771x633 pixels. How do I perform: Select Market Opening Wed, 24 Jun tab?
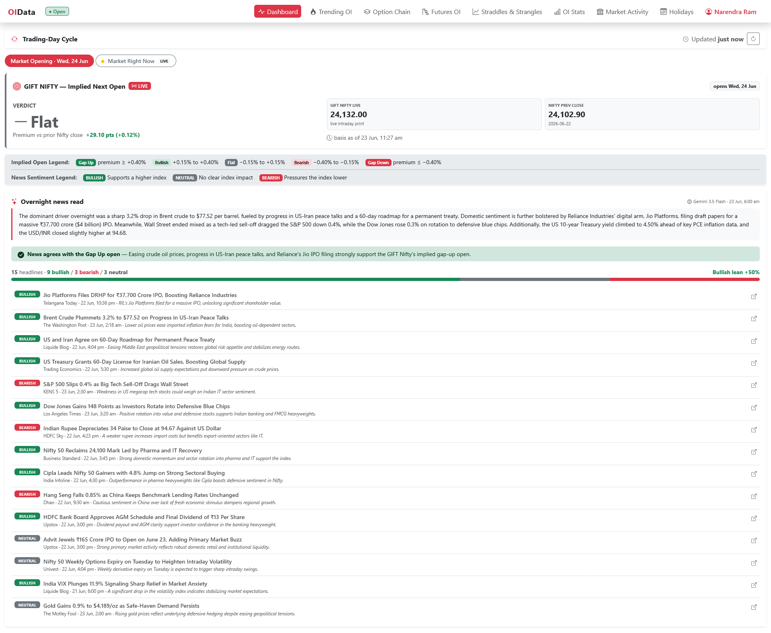coord(49,61)
